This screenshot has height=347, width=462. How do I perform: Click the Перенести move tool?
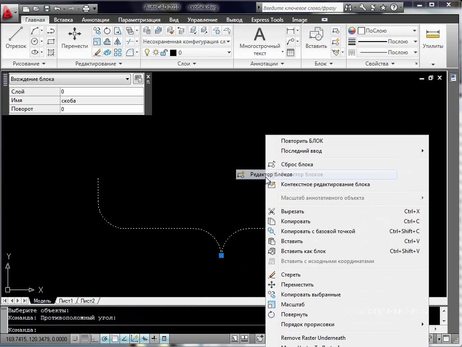(x=74, y=38)
